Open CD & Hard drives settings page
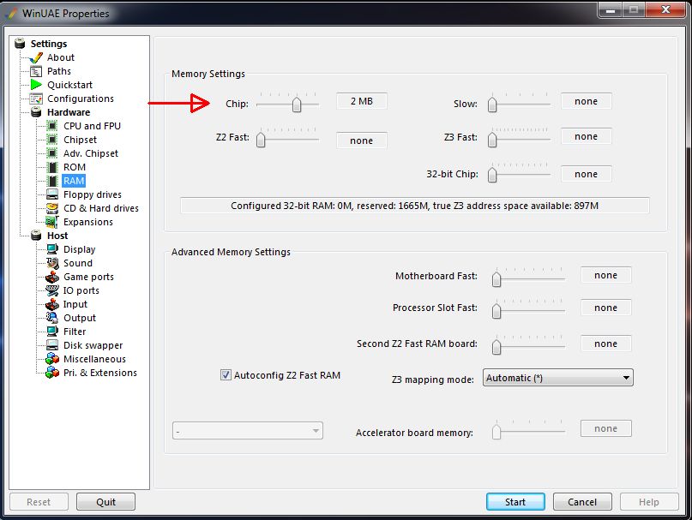Viewport: 692px width, 520px height. [100, 208]
